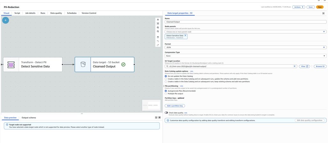The height and width of the screenshot is (143, 328).
Task: Click the orange Run button
Action: pyautogui.click(x=320, y=7)
